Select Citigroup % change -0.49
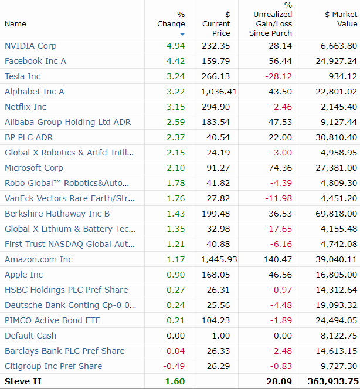 [x=174, y=366]
